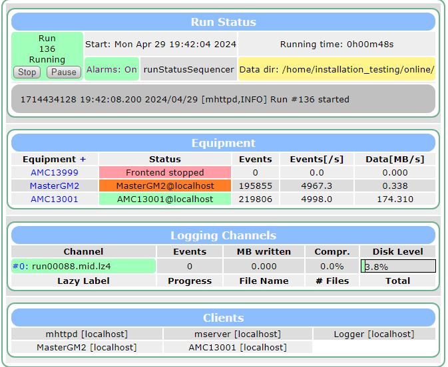This screenshot has width=448, height=367.
Task: Click the mhttpd [localhost] client
Action: point(87,334)
